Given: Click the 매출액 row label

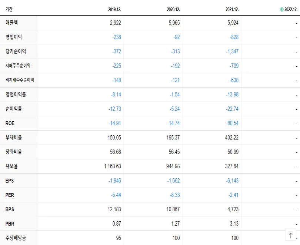Looking at the screenshot, I should point(12,23).
